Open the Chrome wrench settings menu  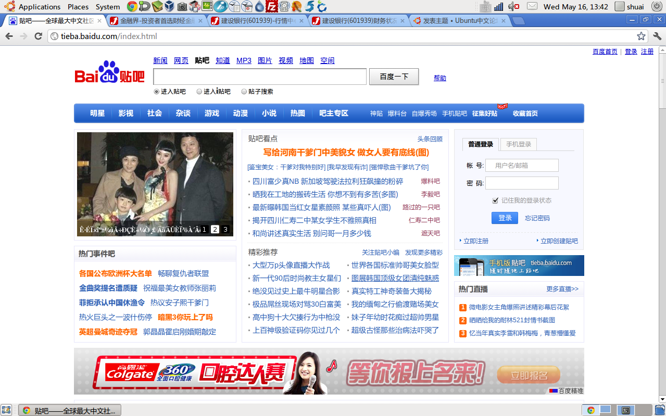657,36
